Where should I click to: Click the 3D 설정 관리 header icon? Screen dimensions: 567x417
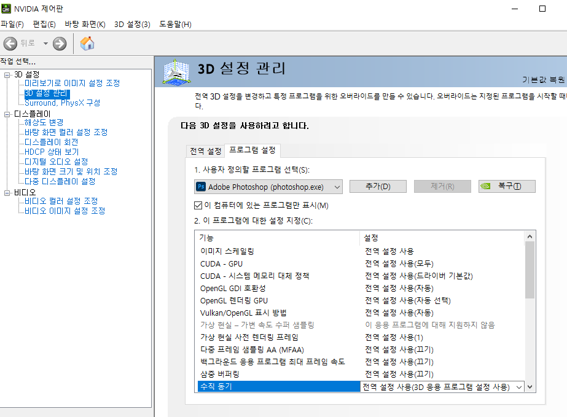coord(176,72)
